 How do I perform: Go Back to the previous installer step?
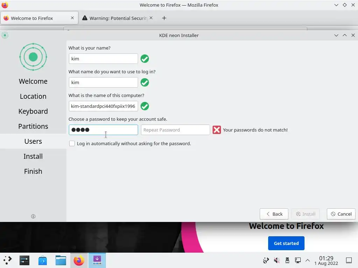pos(274,214)
